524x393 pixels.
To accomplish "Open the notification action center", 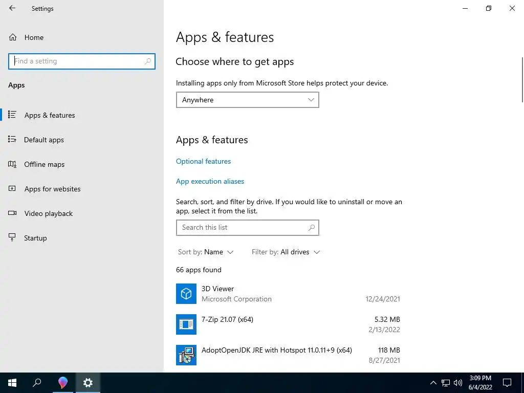I will click(x=507, y=383).
